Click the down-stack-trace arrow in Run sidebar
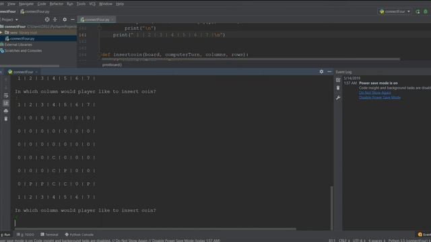Image resolution: width=431 pixels, height=242 pixels. coord(6,87)
